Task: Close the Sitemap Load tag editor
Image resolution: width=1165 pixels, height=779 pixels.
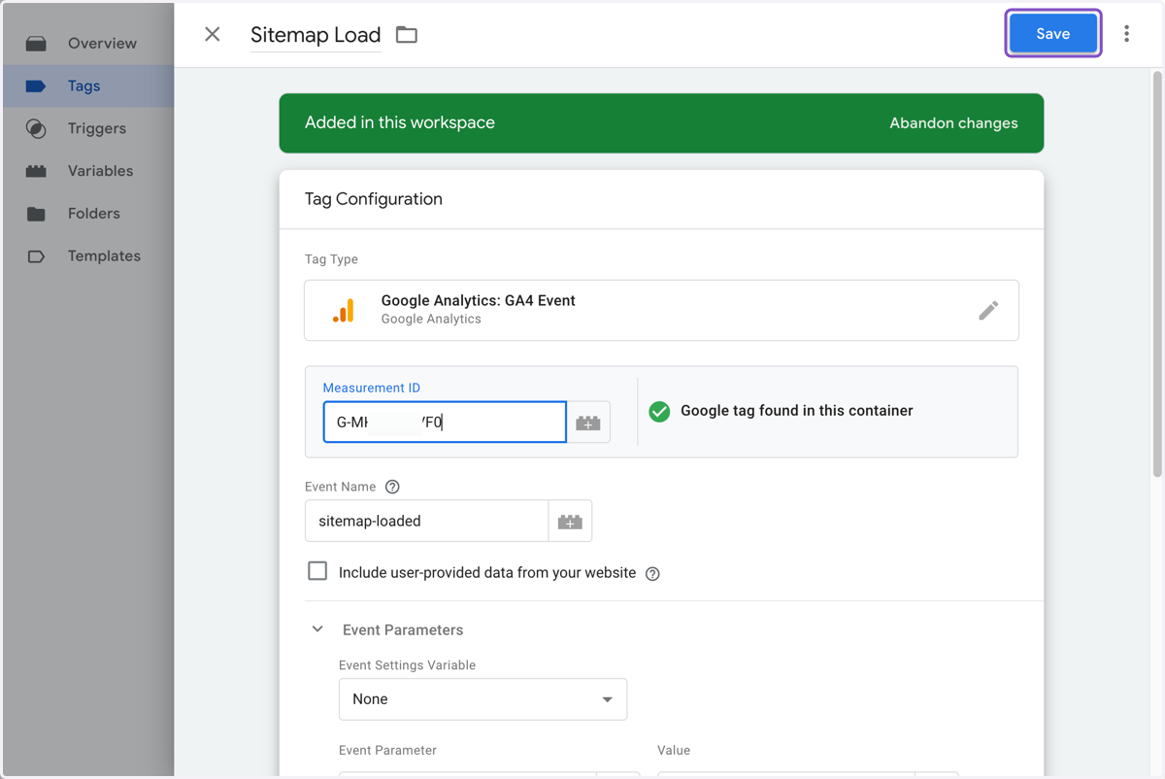Action: click(213, 34)
